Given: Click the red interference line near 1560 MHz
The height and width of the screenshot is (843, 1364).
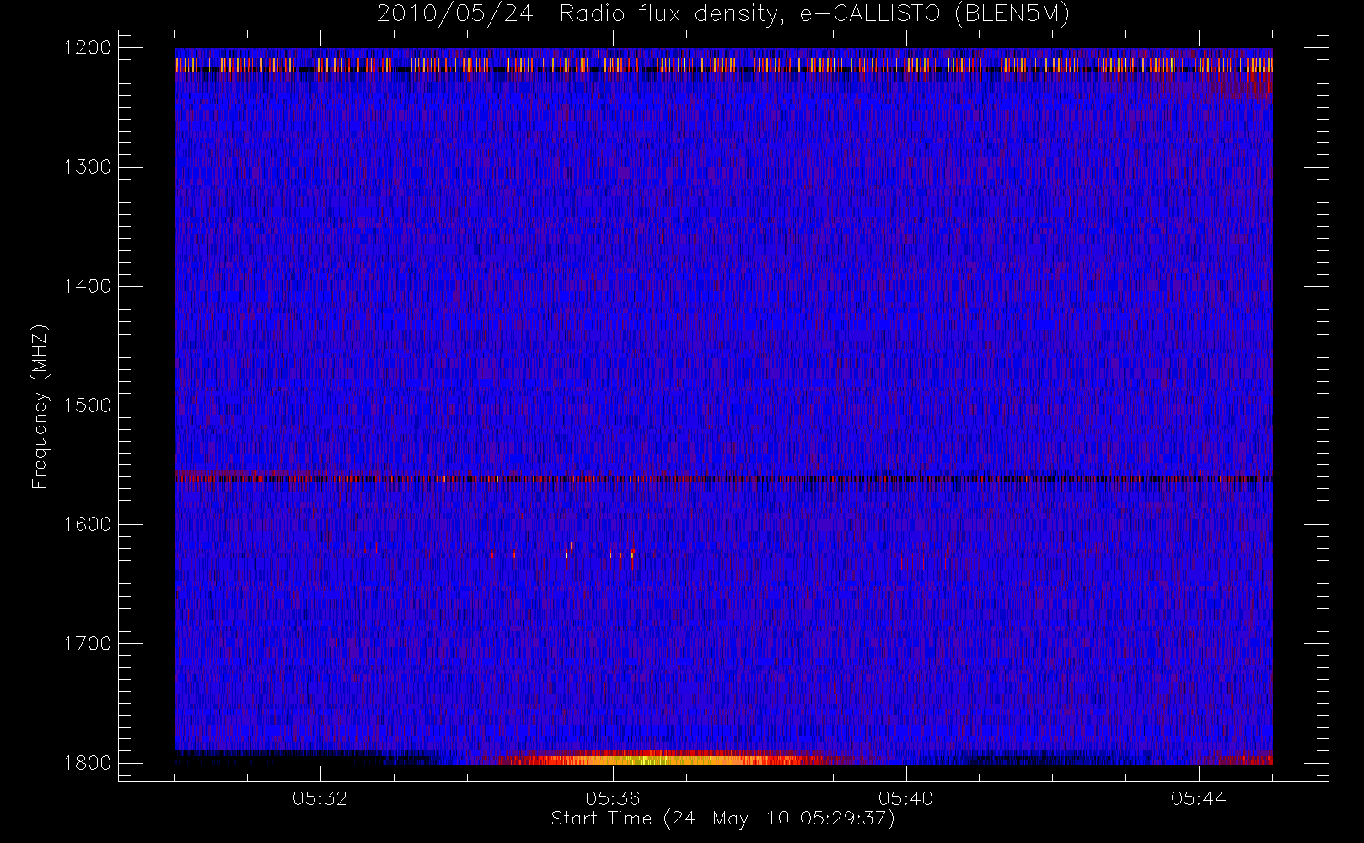Looking at the screenshot, I should [723, 479].
